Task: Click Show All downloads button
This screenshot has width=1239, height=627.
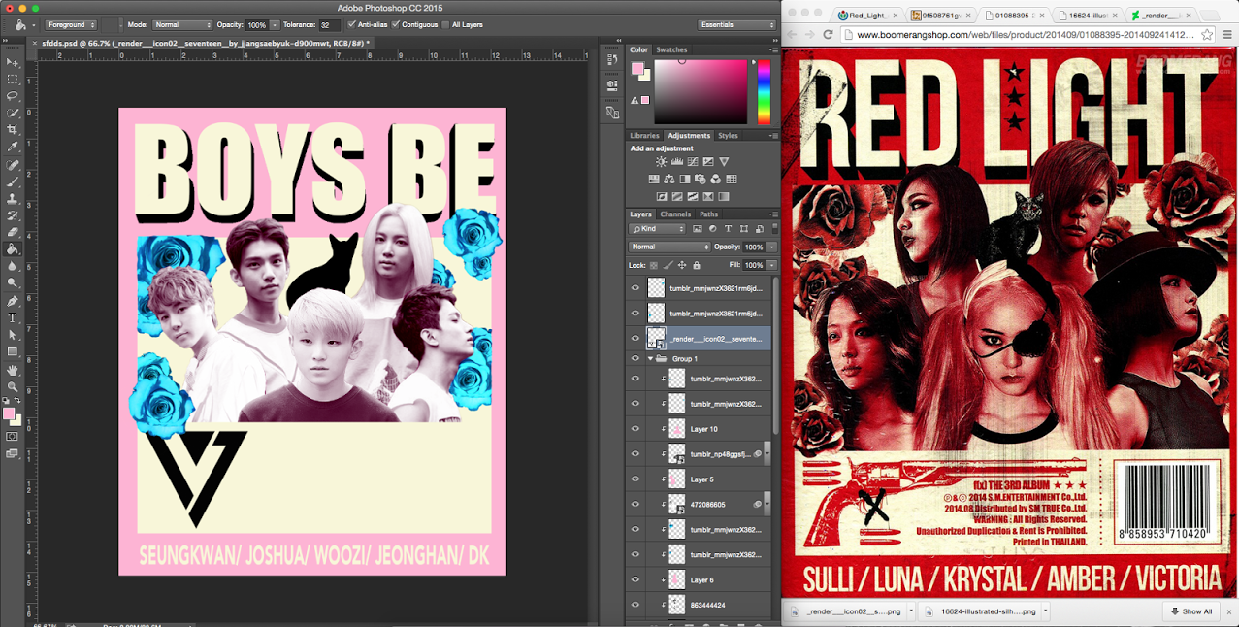Action: (x=1190, y=611)
